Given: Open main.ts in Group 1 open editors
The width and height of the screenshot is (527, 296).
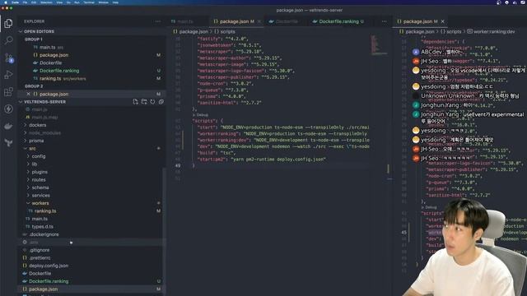Looking at the screenshot, I should pos(48,48).
